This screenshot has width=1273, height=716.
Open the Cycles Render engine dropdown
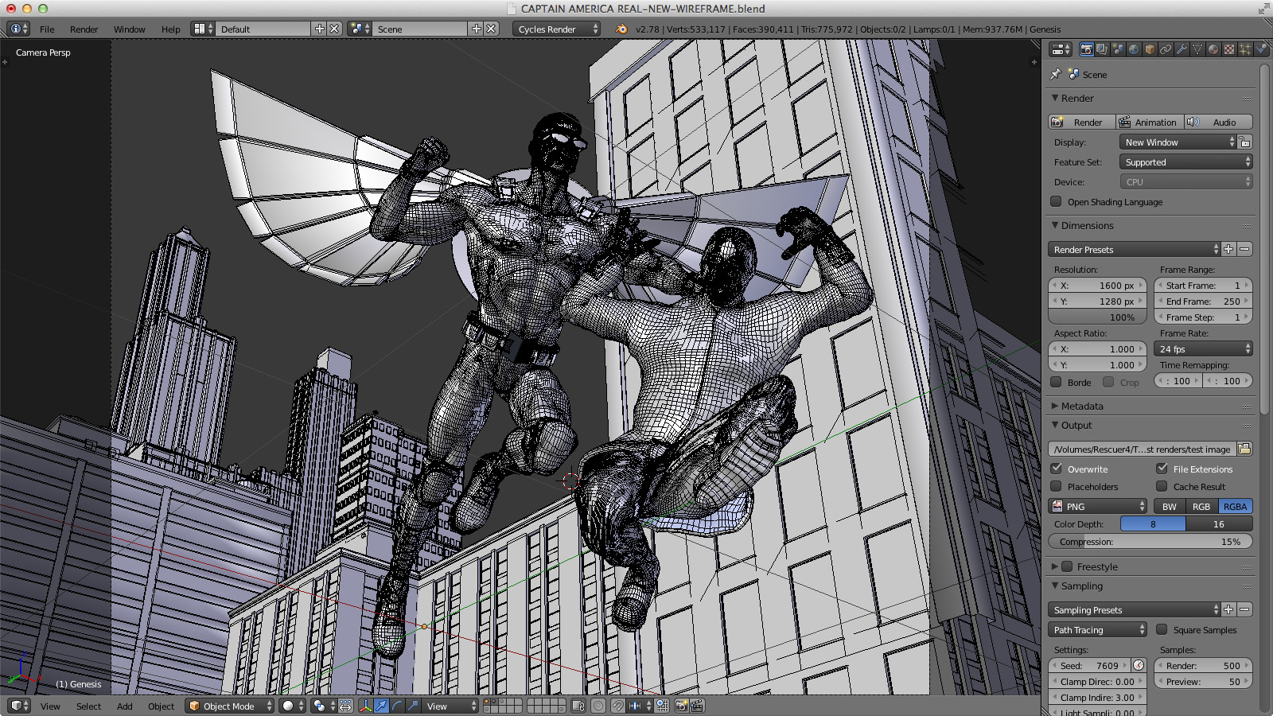point(557,29)
